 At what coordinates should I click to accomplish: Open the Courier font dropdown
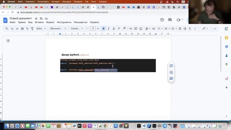pos(77,29)
